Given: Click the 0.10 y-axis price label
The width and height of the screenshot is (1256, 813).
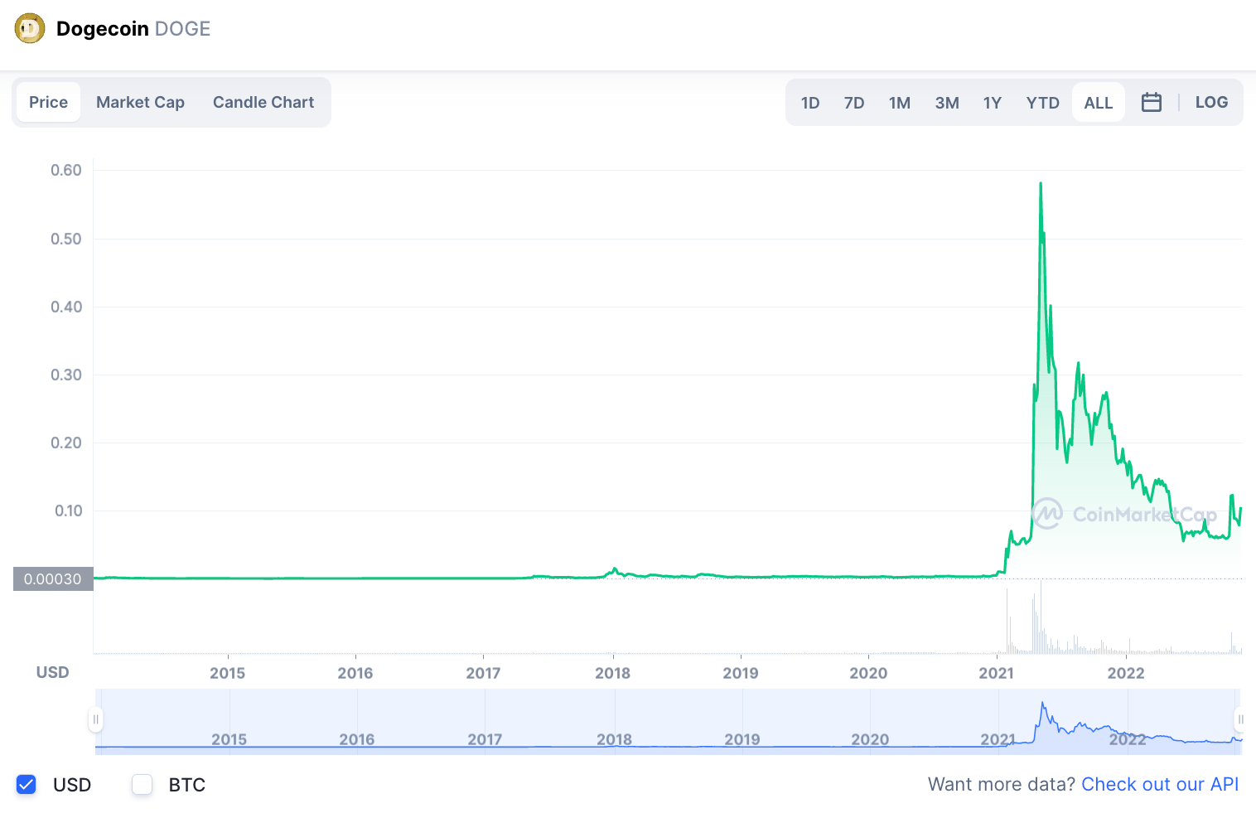Looking at the screenshot, I should pos(68,511).
